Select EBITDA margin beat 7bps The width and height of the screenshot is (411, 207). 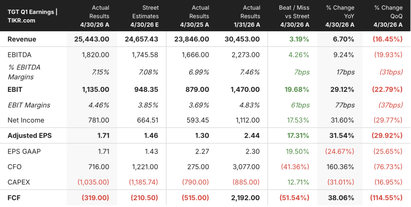pyautogui.click(x=301, y=72)
